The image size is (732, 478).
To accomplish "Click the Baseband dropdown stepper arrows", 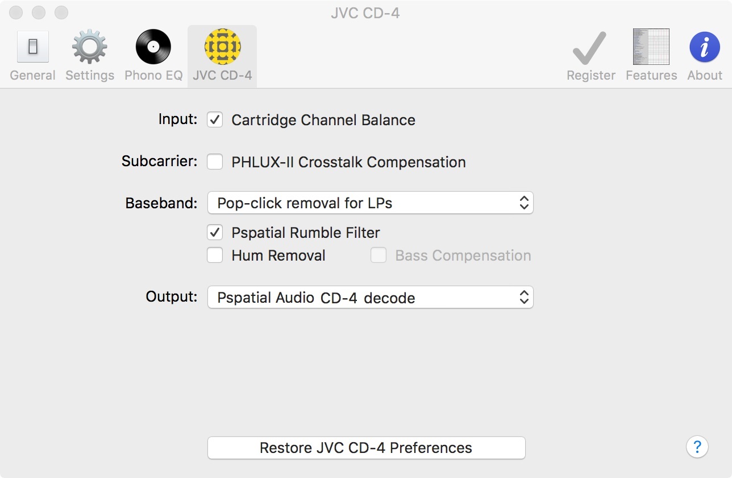I will pyautogui.click(x=524, y=203).
